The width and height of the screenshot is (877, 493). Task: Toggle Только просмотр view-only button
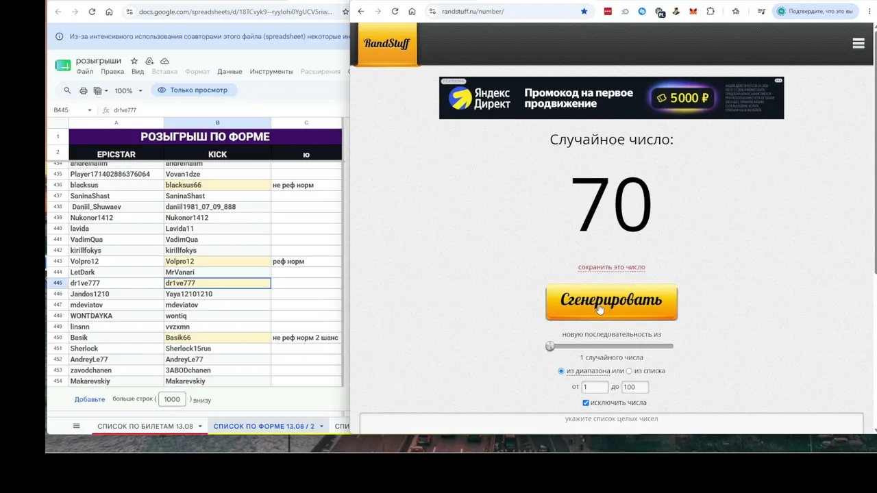pos(193,90)
